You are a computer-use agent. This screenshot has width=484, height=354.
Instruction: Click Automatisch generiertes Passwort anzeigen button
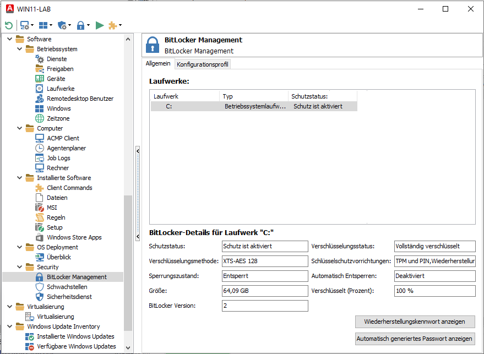click(x=415, y=339)
